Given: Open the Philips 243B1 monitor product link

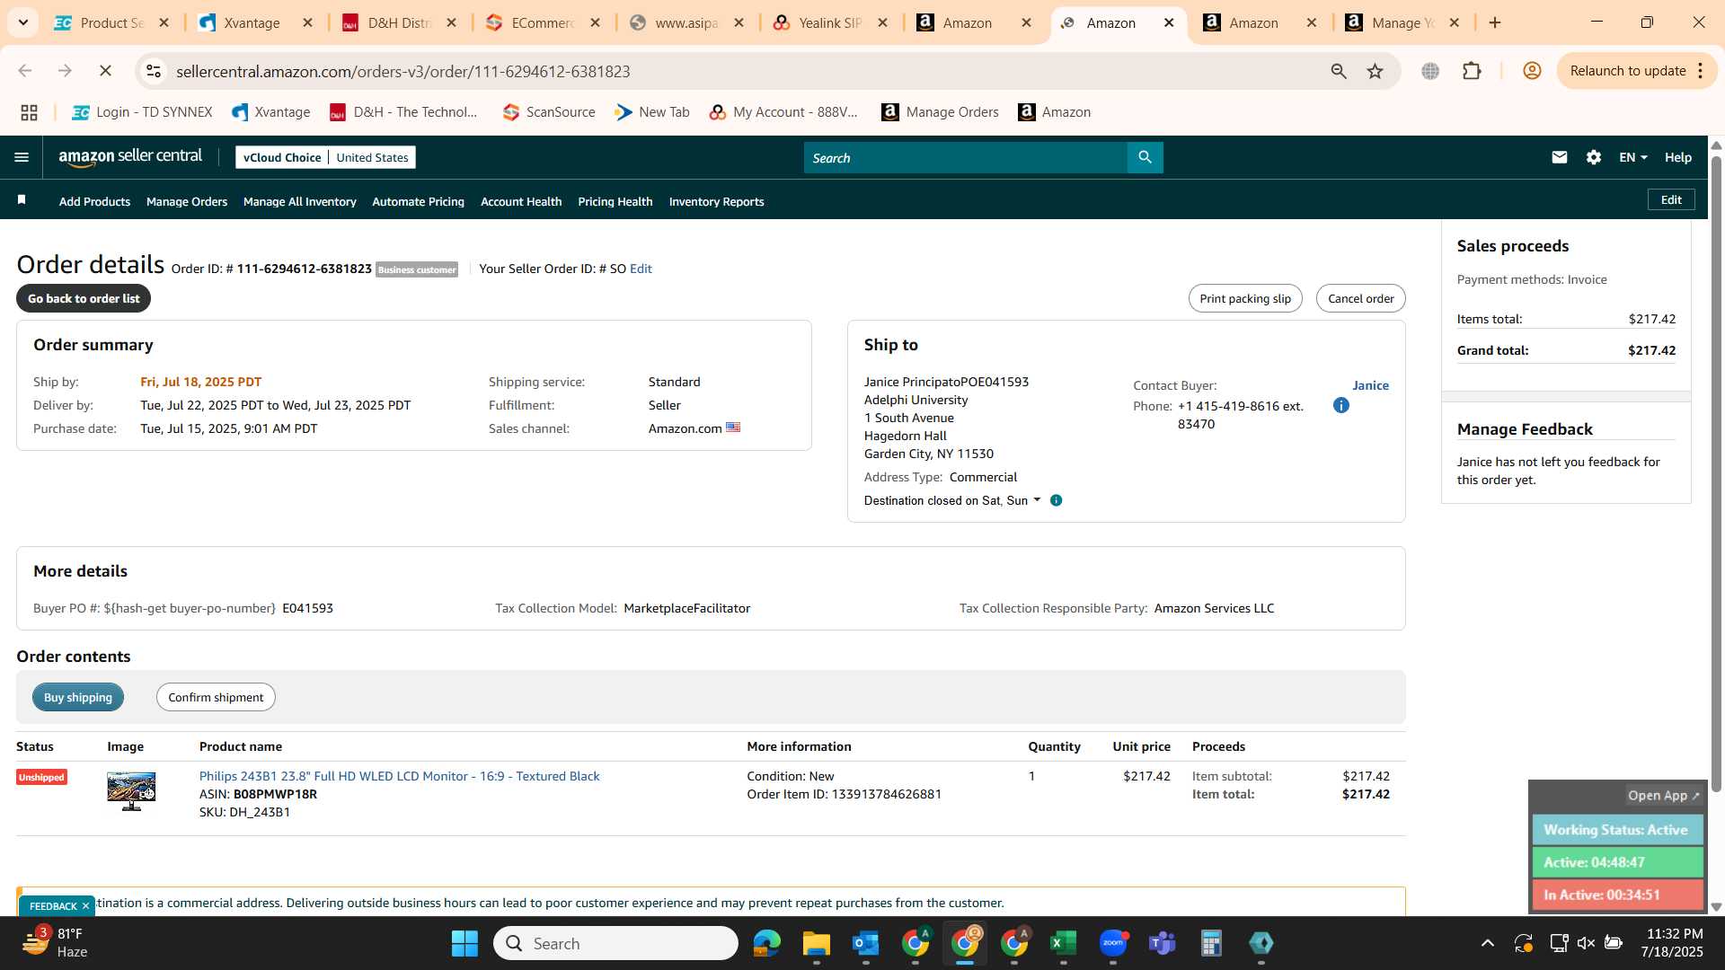Looking at the screenshot, I should 399,776.
